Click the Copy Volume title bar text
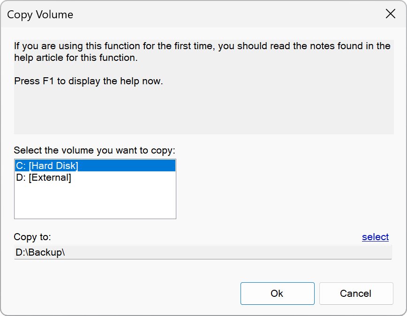Image resolution: width=407 pixels, height=316 pixels. pos(40,15)
